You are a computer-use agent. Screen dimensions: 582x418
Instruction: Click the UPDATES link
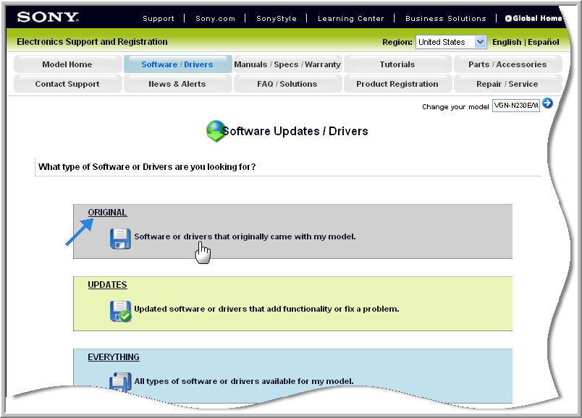coord(107,285)
